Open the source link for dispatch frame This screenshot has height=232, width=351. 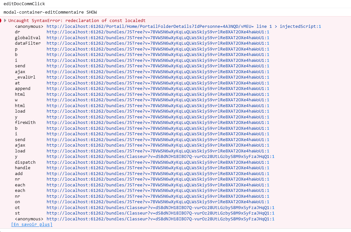point(158,162)
